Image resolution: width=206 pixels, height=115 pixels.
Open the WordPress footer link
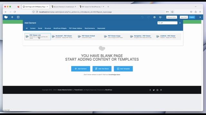click(x=109, y=90)
